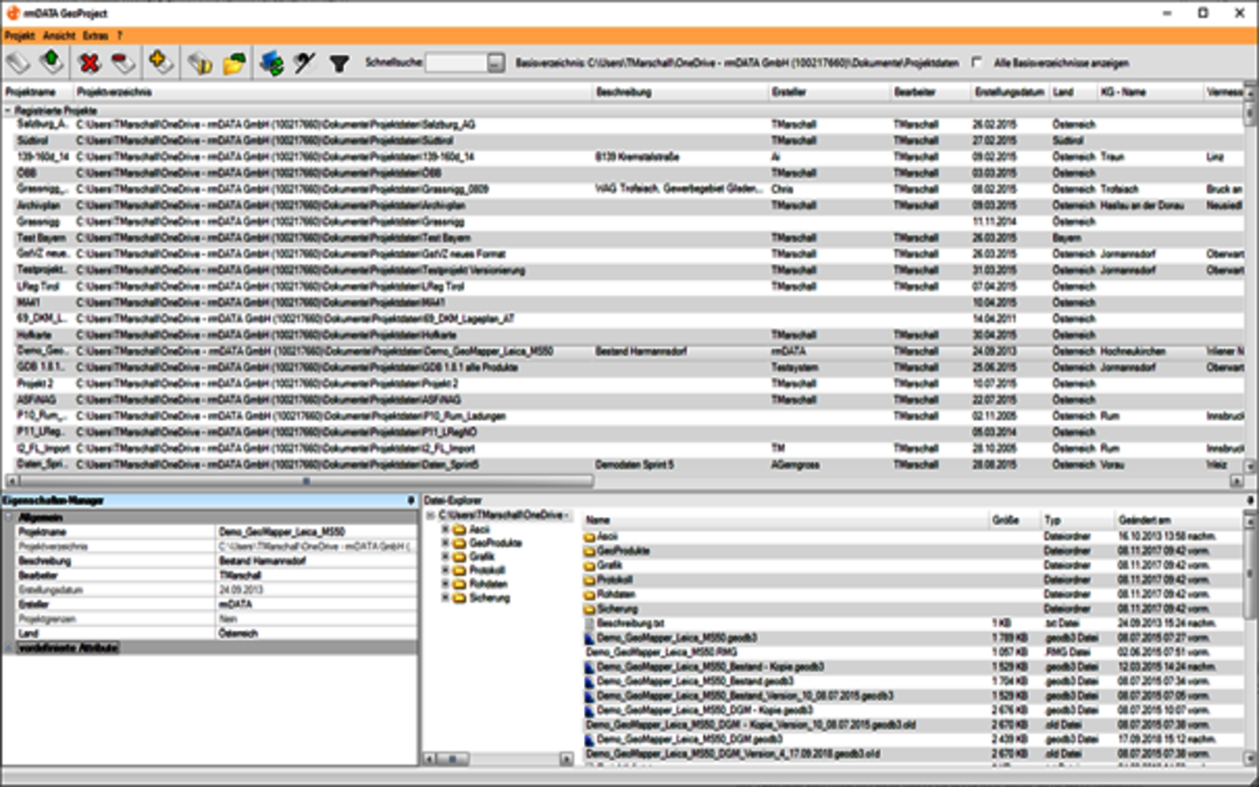Pin the Eigenschaften-Manager panel
The height and width of the screenshot is (787, 1259).
pos(411,501)
